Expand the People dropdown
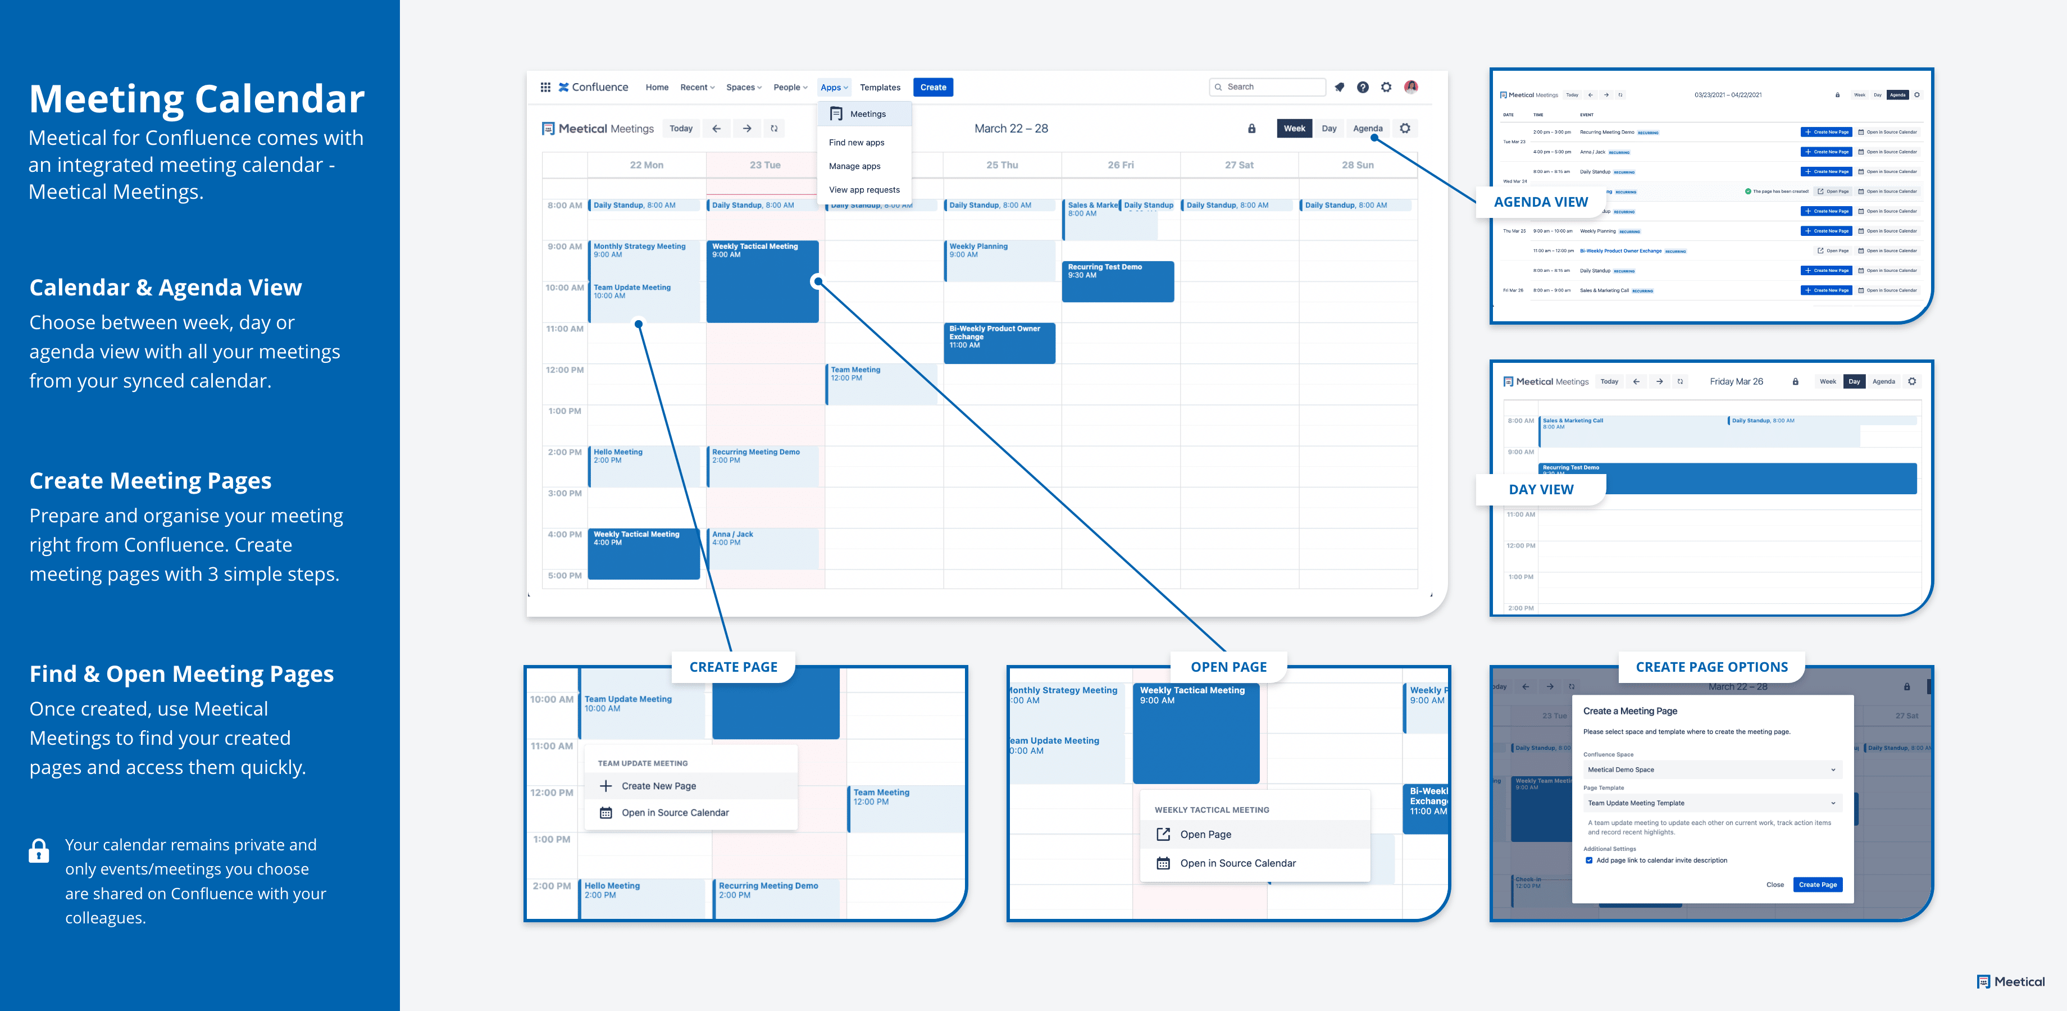The image size is (2067, 1011). tap(790, 88)
